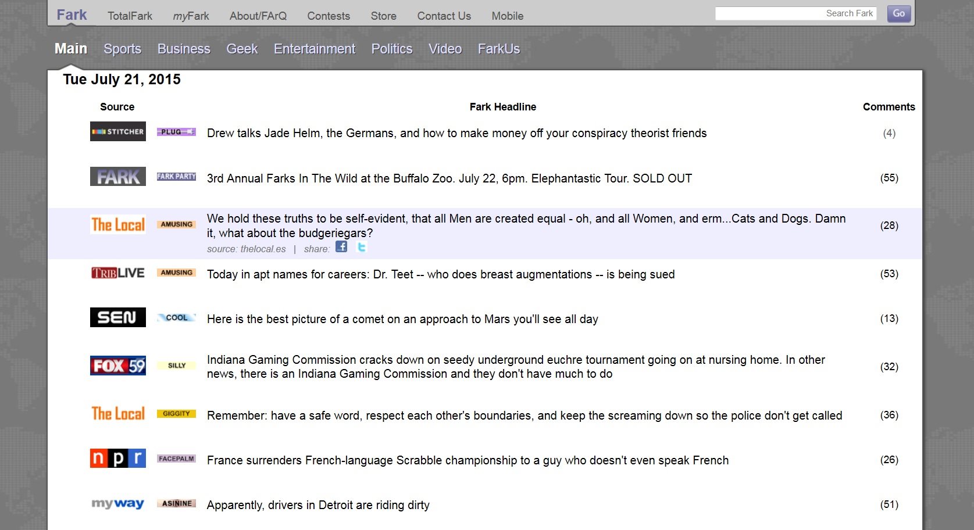
Task: Switch to the Politics tab
Action: [392, 49]
